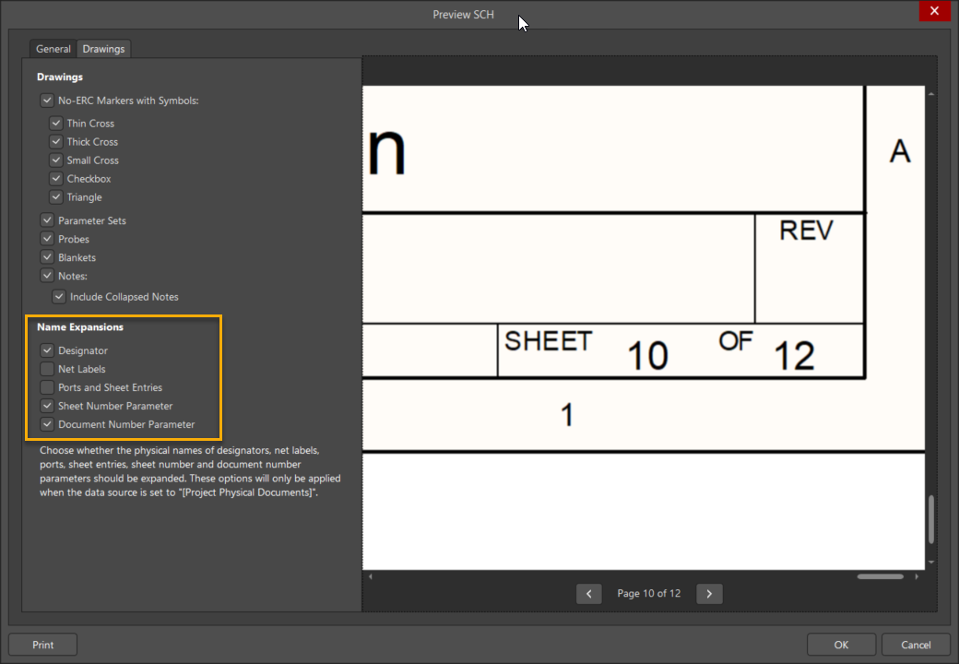Viewport: 959px width, 664px height.
Task: Select the Drawings tab
Action: pyautogui.click(x=103, y=49)
